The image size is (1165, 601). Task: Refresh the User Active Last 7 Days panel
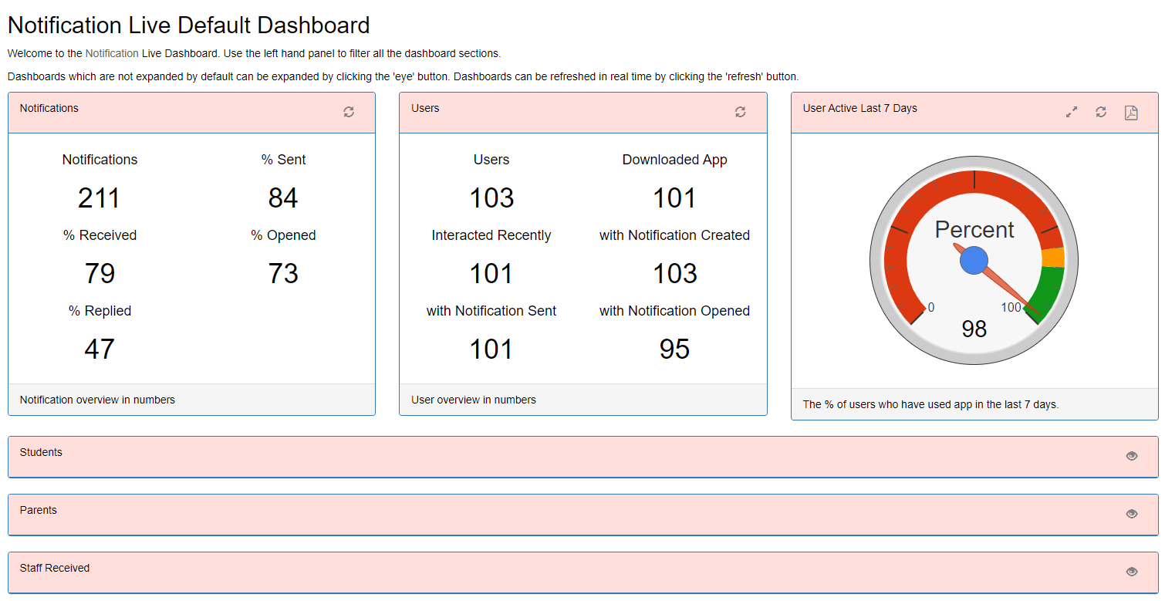[x=1101, y=112]
